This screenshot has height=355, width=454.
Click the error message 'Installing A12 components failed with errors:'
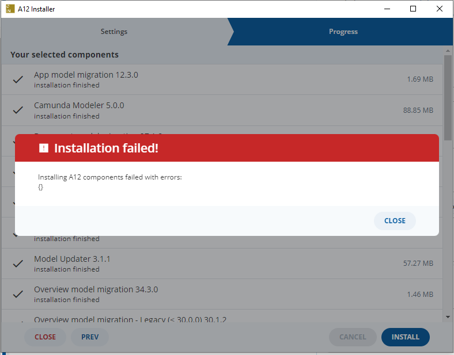pos(109,177)
